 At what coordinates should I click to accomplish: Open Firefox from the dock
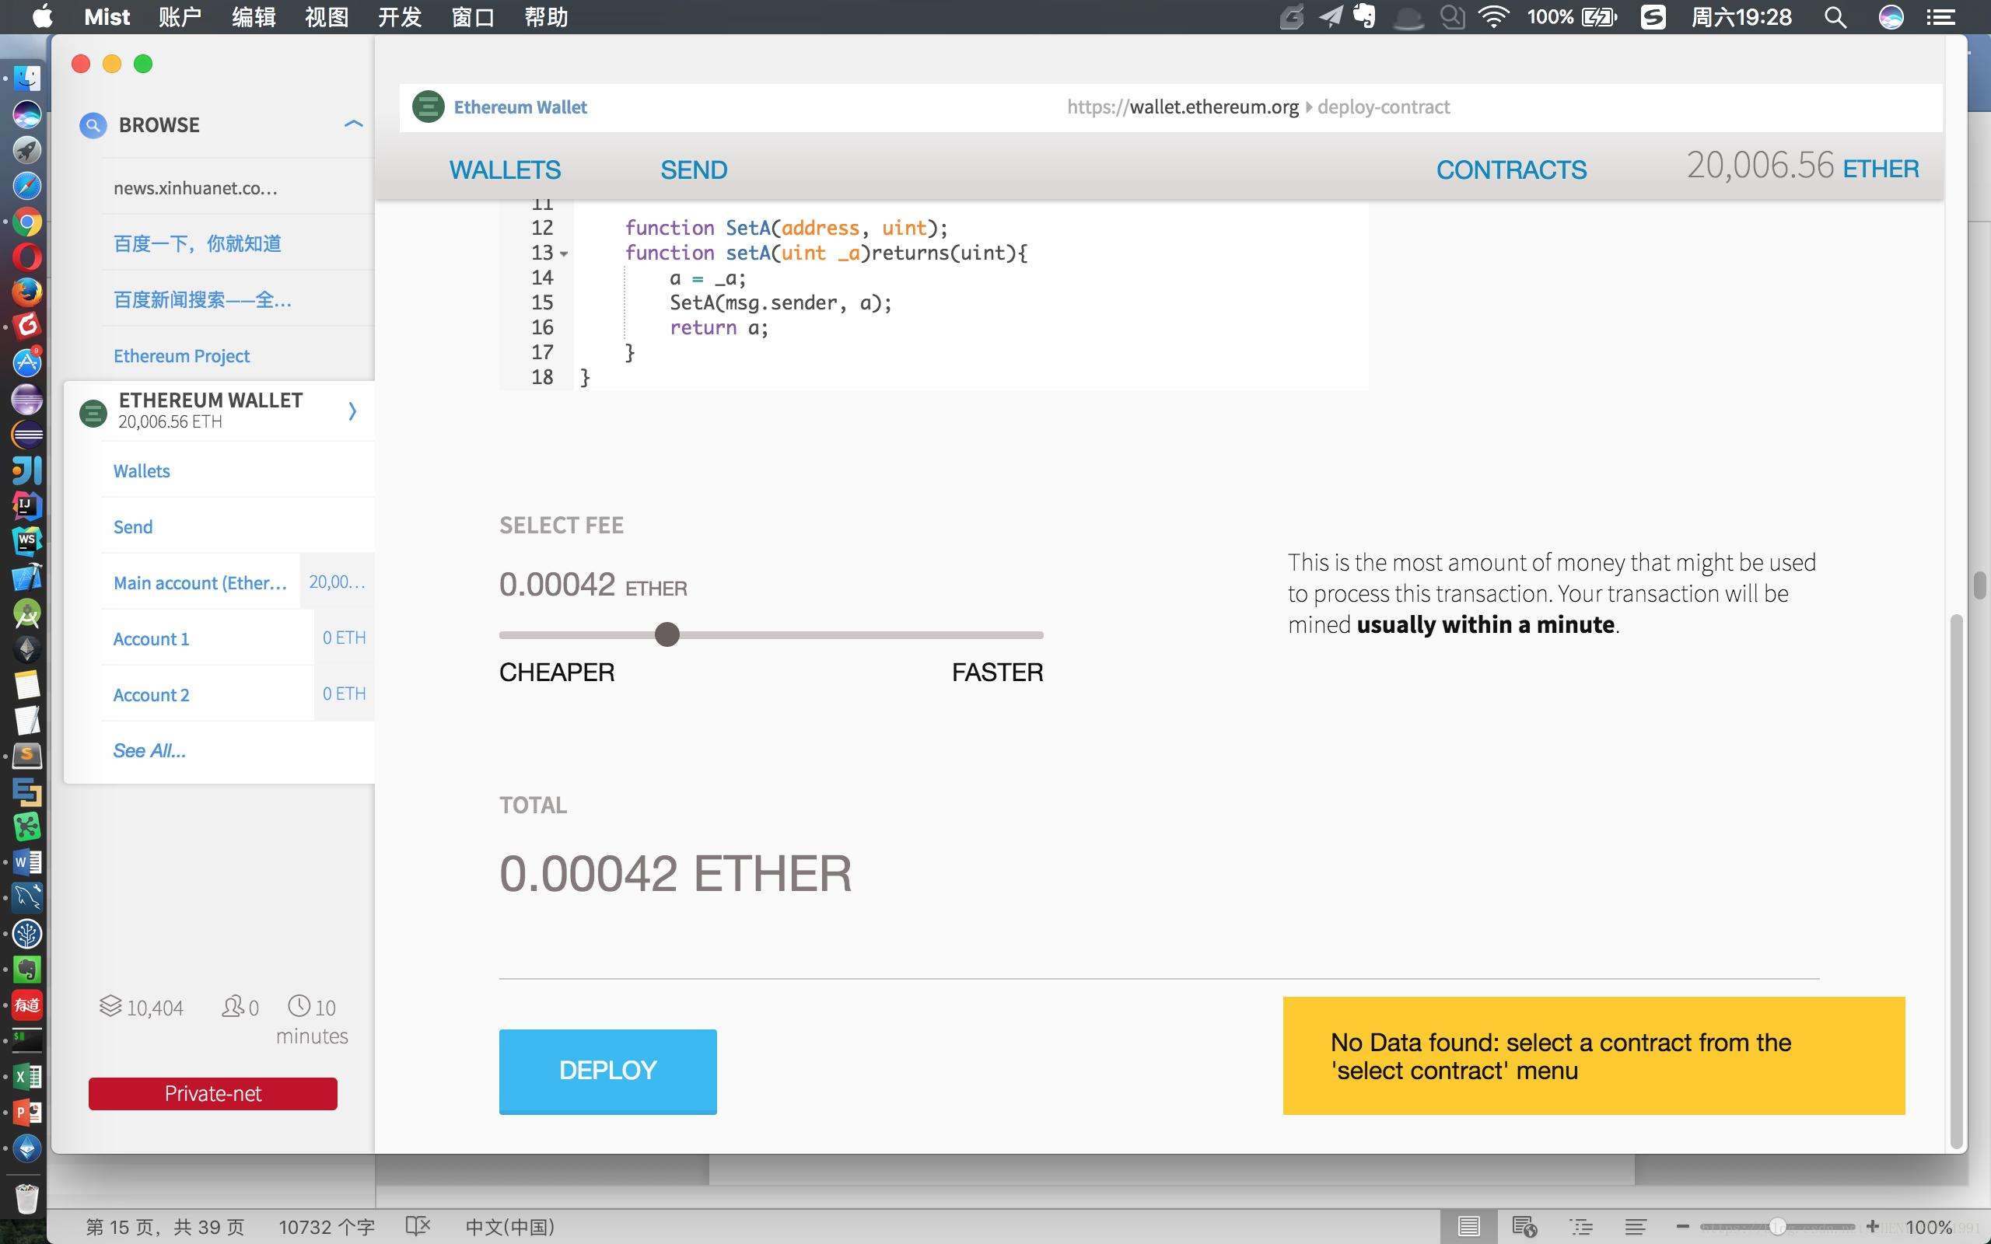(x=27, y=292)
